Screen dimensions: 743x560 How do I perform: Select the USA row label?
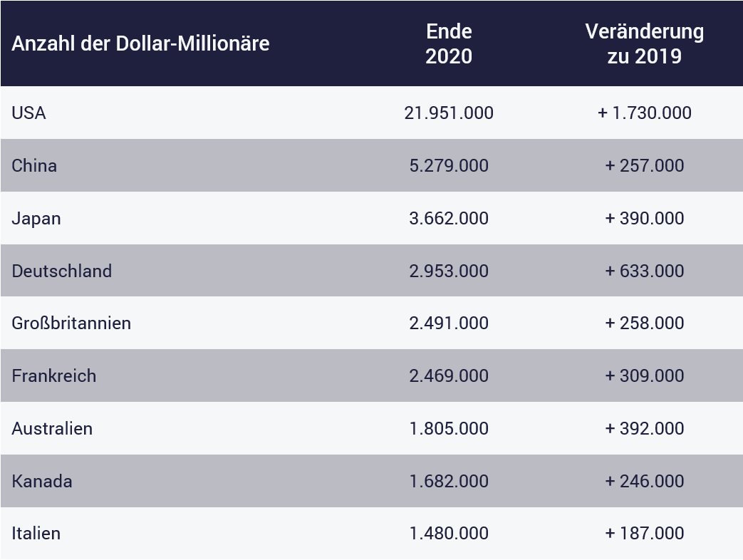tap(29, 113)
